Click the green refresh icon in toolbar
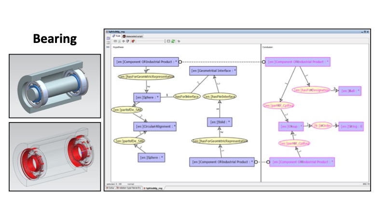Image resolution: width=386 pixels, height=217 pixels. point(173,41)
